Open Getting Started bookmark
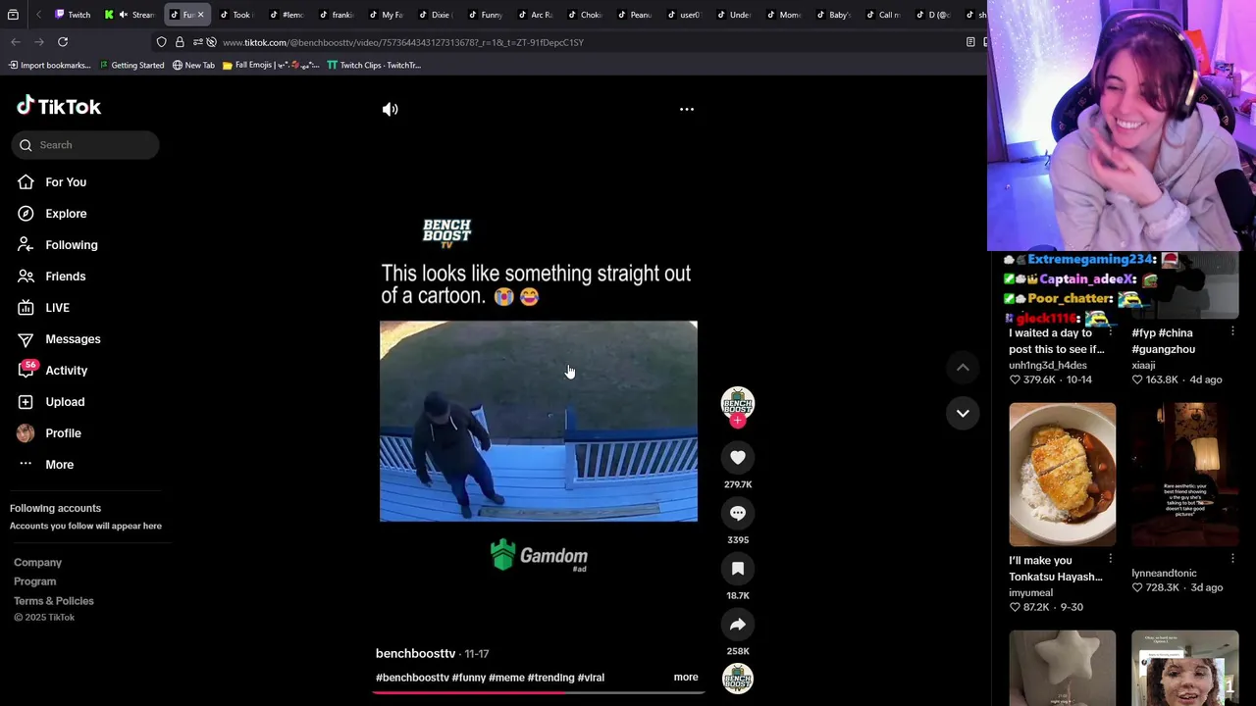The width and height of the screenshot is (1256, 706). point(131,66)
